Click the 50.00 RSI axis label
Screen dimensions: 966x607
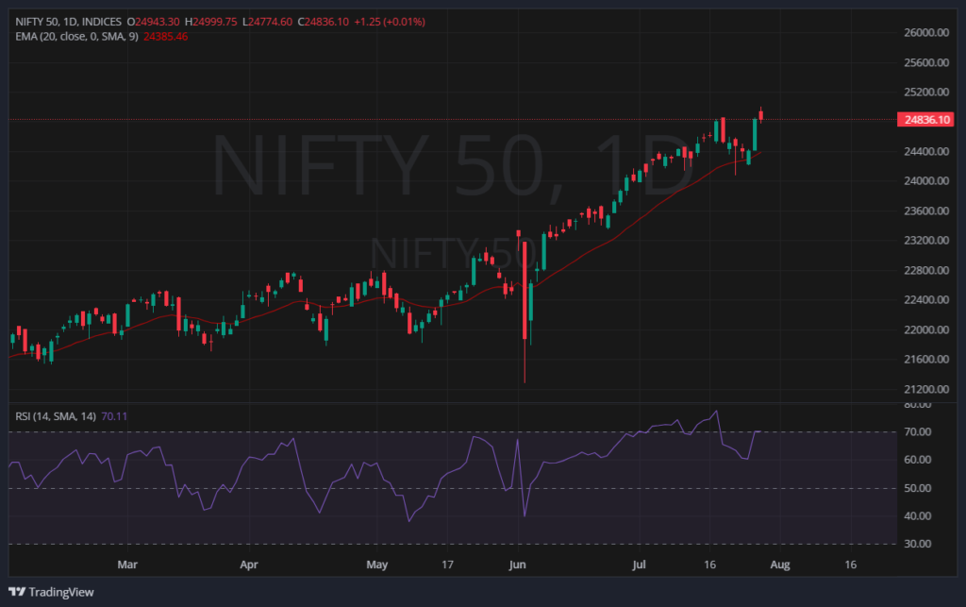[x=917, y=488]
